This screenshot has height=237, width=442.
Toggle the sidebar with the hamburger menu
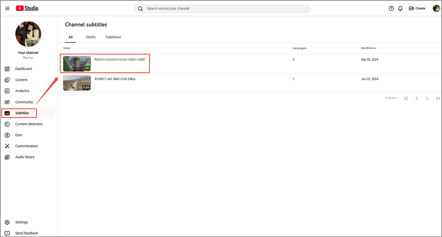(7, 8)
